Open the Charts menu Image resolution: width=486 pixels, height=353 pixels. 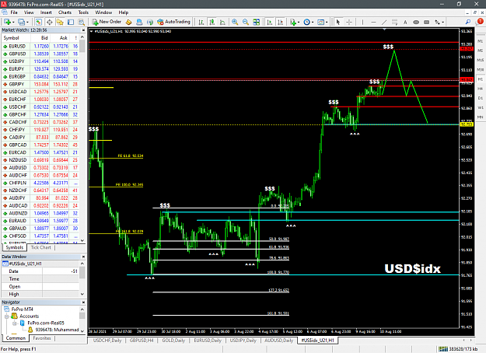click(65, 12)
